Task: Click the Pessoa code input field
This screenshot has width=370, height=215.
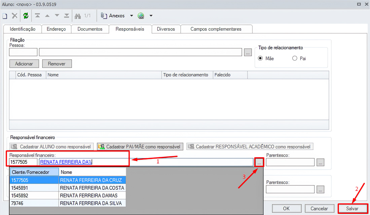Action: [23, 52]
